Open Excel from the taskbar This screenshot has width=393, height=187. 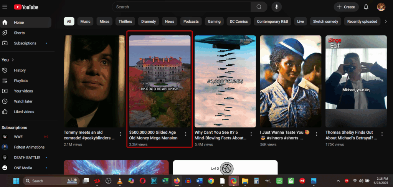(x=165, y=181)
